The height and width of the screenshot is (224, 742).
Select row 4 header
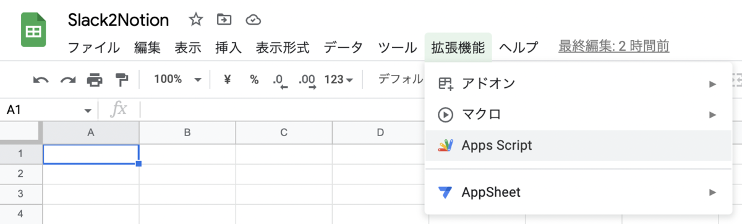coord(20,214)
